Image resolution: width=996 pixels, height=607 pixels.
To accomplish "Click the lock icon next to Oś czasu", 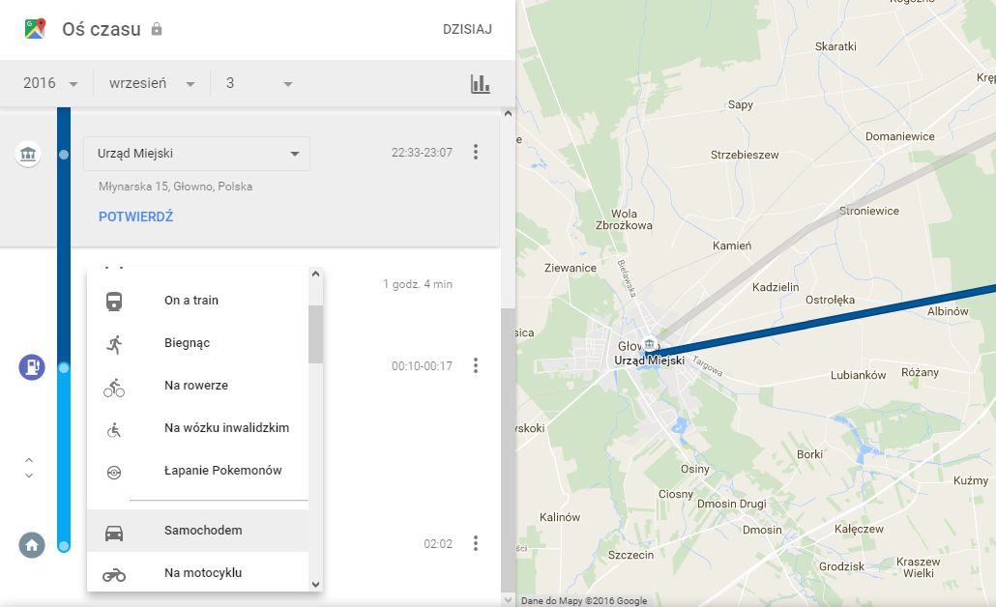I will [157, 29].
